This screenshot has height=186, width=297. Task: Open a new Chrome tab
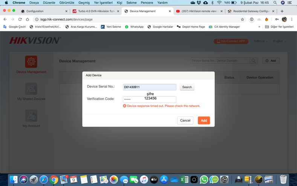point(282,11)
